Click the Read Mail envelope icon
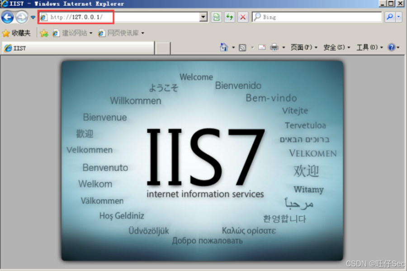Screen dimensions: 407x271 (x=262, y=47)
